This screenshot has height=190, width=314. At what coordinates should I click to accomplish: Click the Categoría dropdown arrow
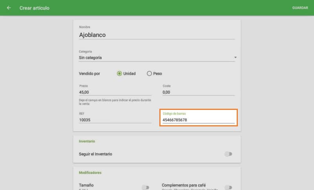(x=235, y=58)
